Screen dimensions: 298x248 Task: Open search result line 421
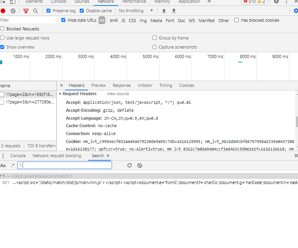point(149,182)
